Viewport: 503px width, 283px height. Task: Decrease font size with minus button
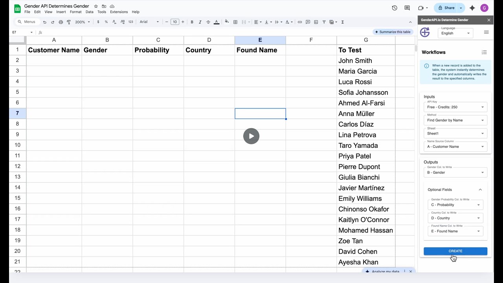click(167, 22)
